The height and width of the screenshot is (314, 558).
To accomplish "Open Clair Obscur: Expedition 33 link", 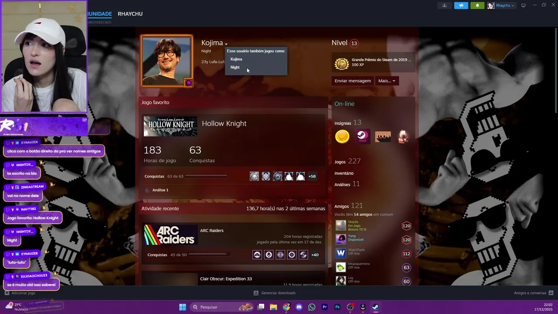I will (226, 279).
